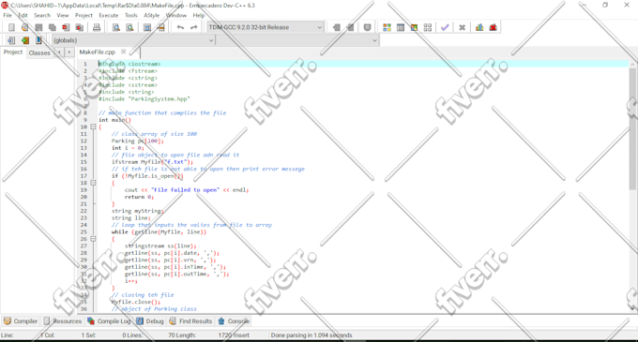The height and width of the screenshot is (342, 638).
Task: Open the Find Results bottom tab
Action: pyautogui.click(x=190, y=320)
